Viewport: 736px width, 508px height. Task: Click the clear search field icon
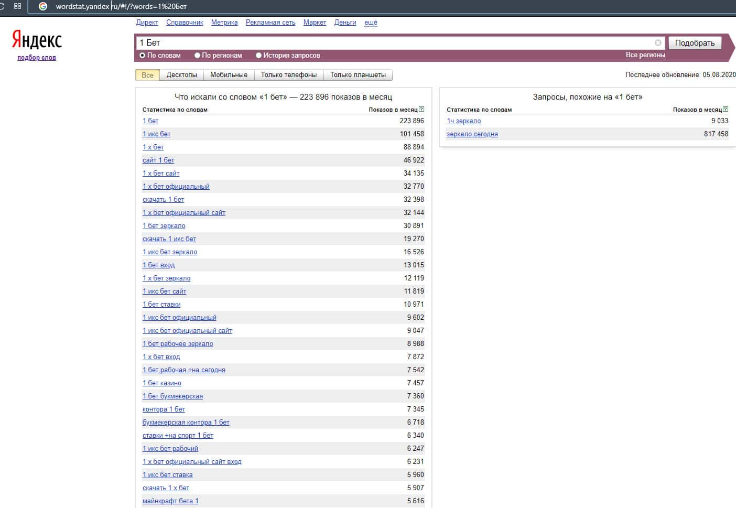click(658, 43)
